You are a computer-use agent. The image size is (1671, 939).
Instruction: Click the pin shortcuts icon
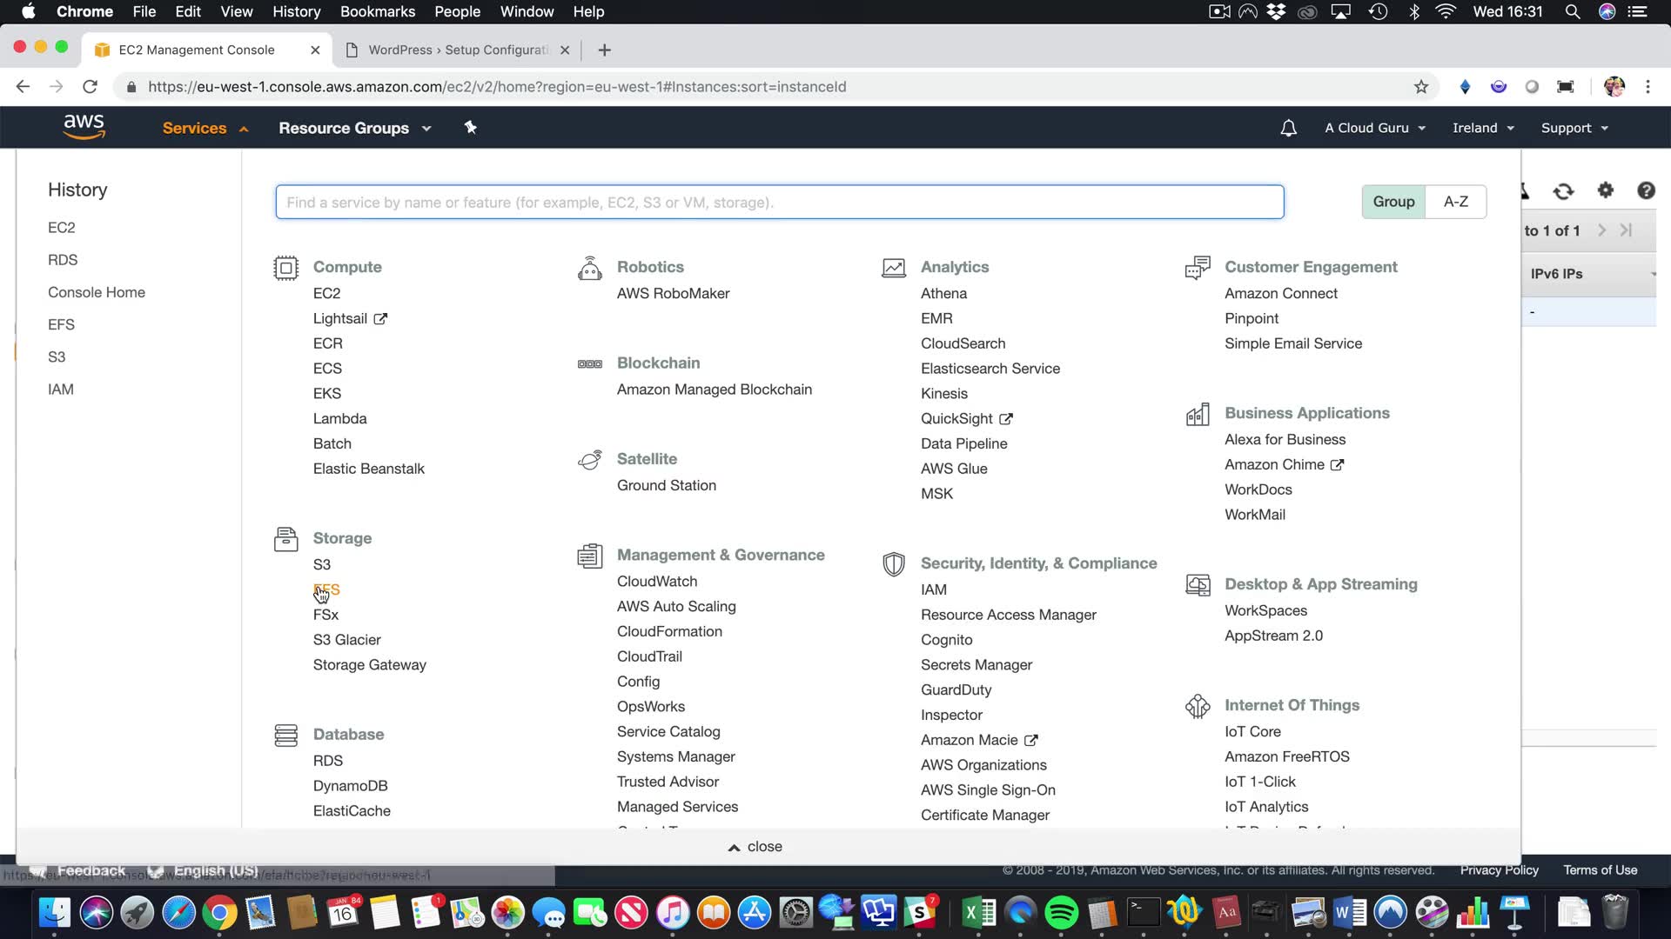coord(470,128)
